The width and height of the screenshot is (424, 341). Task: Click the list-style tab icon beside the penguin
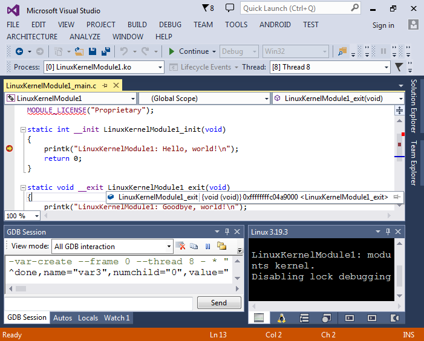pos(304,318)
